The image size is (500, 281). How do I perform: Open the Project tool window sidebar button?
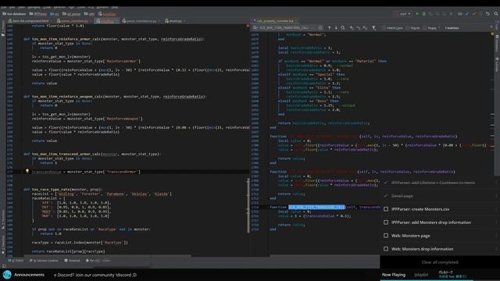pyautogui.click(x=3, y=29)
